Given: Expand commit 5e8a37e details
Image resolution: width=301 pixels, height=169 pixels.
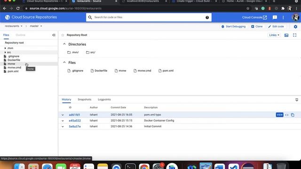Looking at the screenshot, I should pos(63,127).
